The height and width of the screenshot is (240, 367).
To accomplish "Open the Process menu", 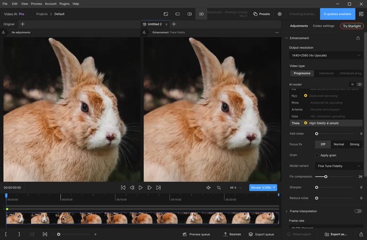I will click(36, 4).
